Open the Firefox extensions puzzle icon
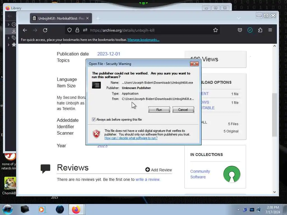This screenshot has width=287, height=215. 260,30
